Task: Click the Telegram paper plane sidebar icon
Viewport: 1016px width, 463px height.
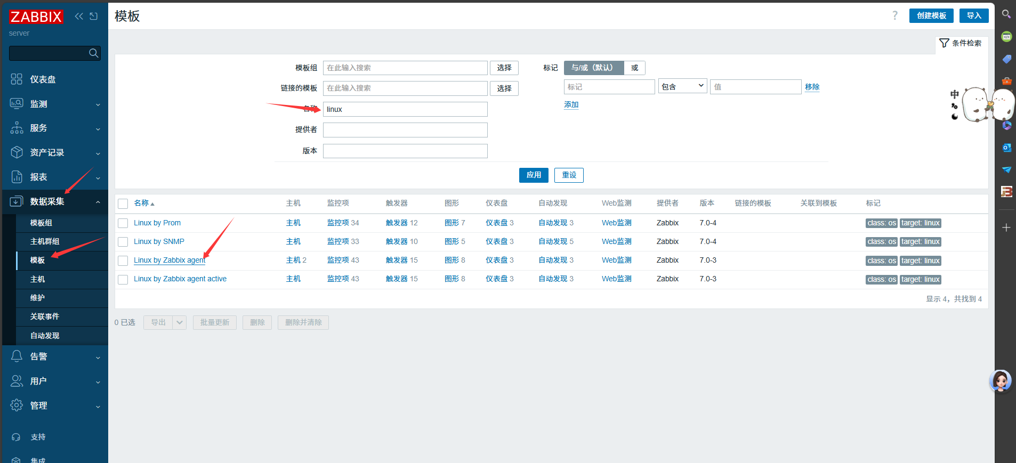Action: pyautogui.click(x=1006, y=169)
